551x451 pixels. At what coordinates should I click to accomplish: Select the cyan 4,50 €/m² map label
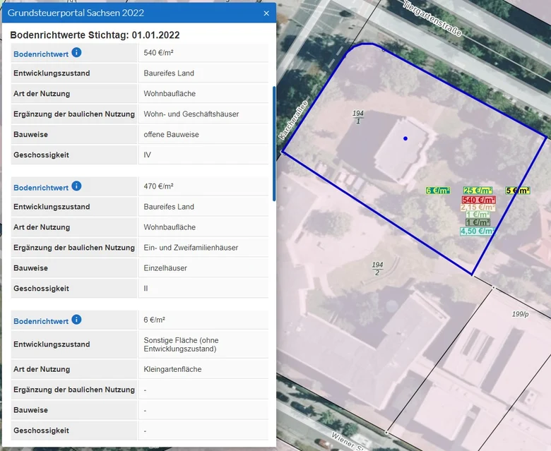point(478,231)
